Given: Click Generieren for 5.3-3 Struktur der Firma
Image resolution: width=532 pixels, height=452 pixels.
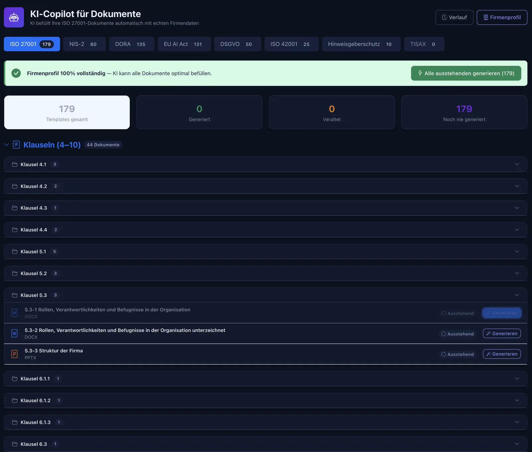Looking at the screenshot, I should pyautogui.click(x=502, y=354).
